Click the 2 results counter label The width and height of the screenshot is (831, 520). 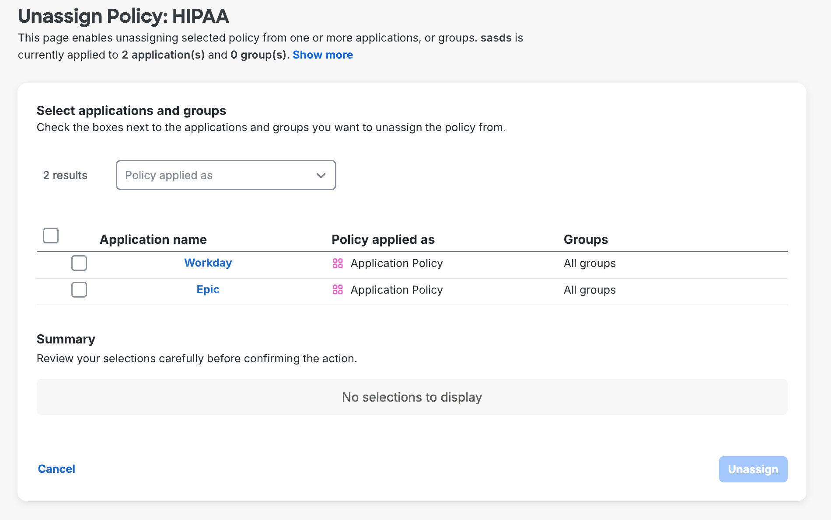pyautogui.click(x=65, y=175)
